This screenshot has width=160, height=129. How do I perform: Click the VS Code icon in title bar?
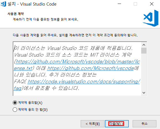click(x=3, y=4)
